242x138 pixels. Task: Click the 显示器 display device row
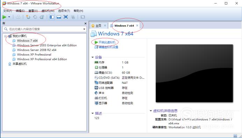pyautogui.click(x=120, y=103)
